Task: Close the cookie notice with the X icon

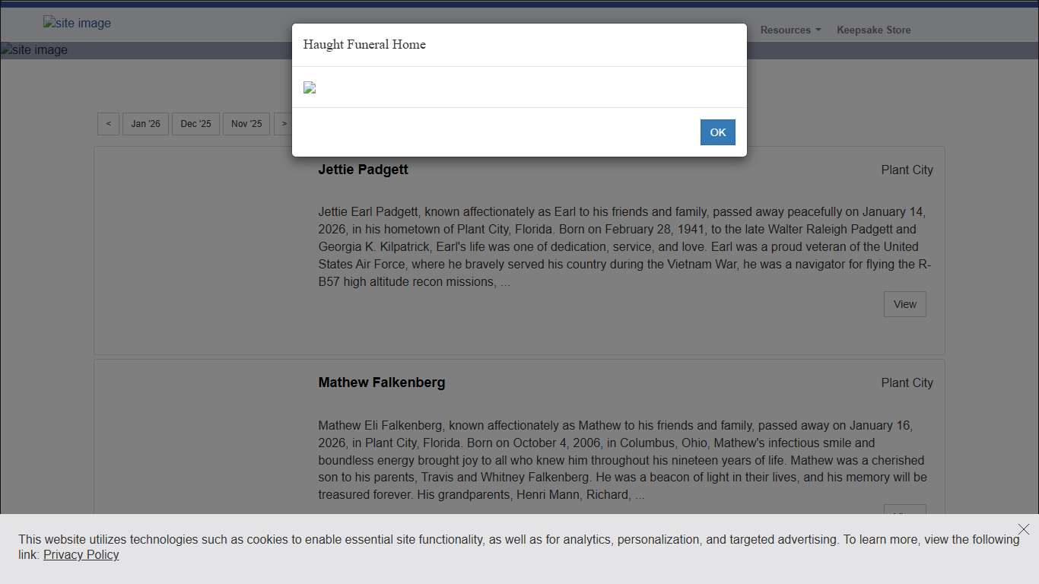Action: tap(1024, 529)
